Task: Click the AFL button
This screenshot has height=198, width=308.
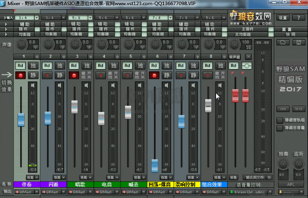Action: click(x=291, y=185)
